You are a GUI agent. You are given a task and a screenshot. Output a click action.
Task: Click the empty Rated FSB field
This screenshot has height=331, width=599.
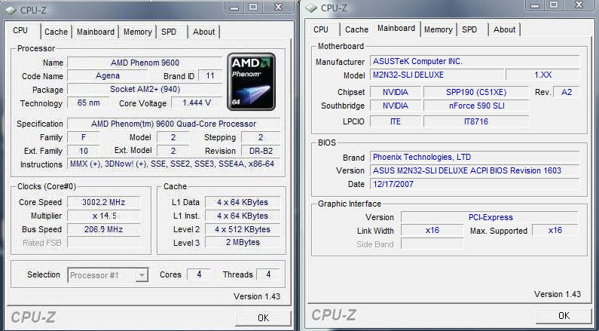pyautogui.click(x=103, y=243)
